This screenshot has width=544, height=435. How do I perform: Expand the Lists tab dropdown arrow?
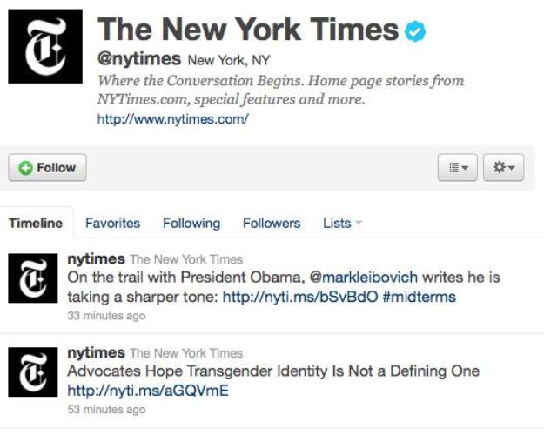coord(359,223)
